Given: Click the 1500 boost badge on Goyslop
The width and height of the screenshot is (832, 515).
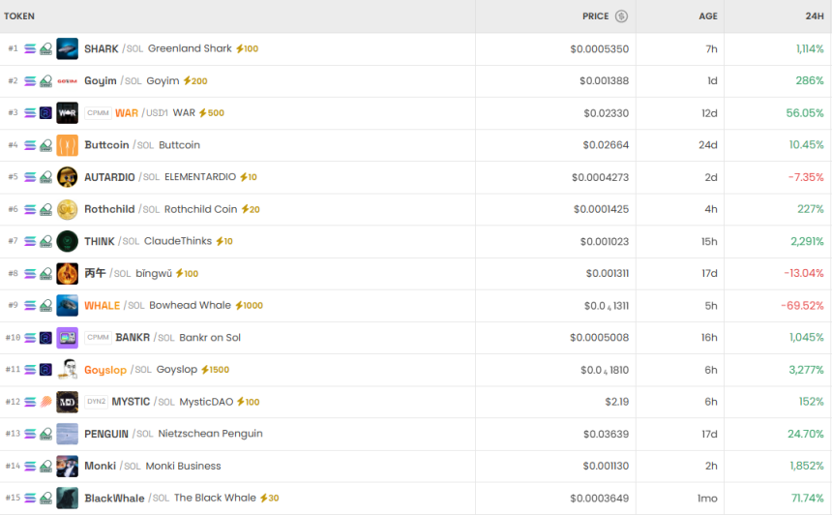Looking at the screenshot, I should tap(215, 370).
